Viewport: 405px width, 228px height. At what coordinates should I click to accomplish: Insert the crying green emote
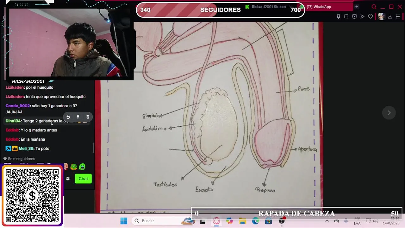[x=82, y=167]
